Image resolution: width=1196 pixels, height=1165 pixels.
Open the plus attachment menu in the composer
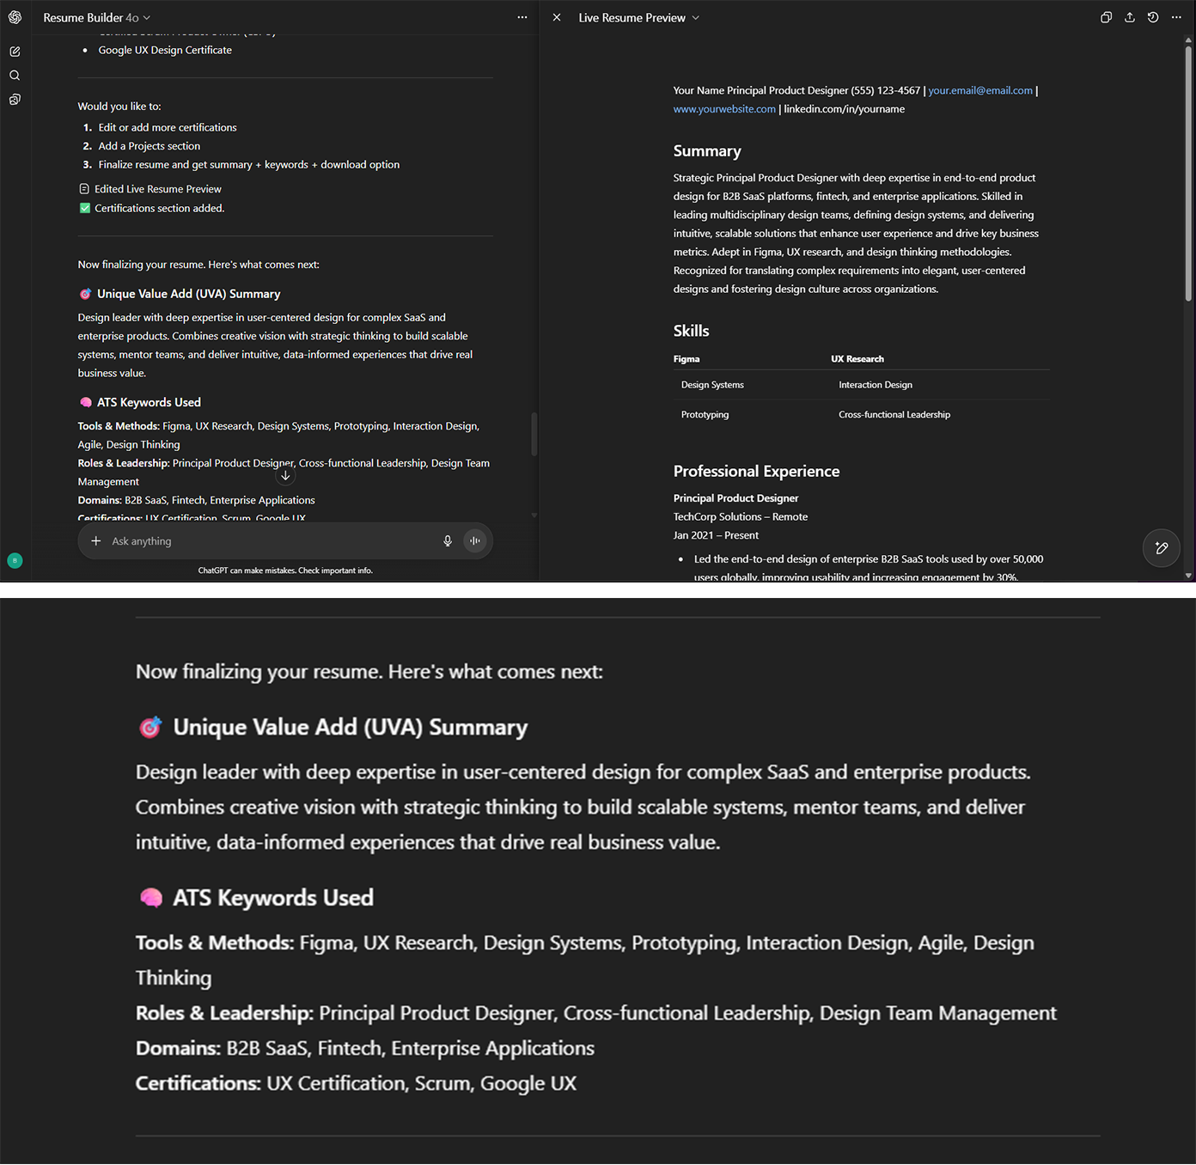(x=96, y=541)
